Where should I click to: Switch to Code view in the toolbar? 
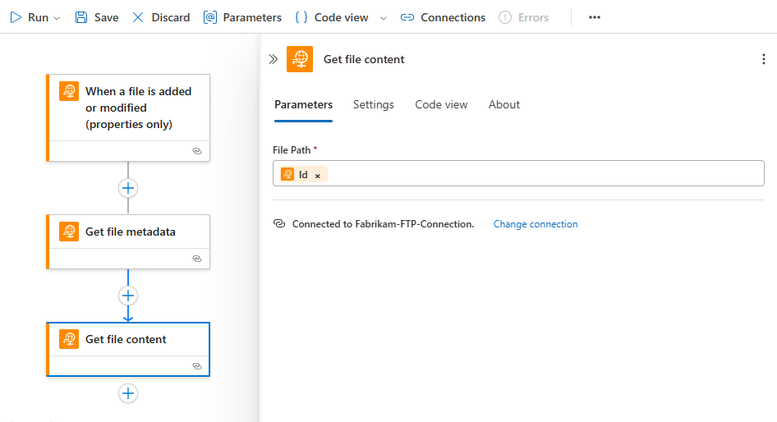[331, 17]
